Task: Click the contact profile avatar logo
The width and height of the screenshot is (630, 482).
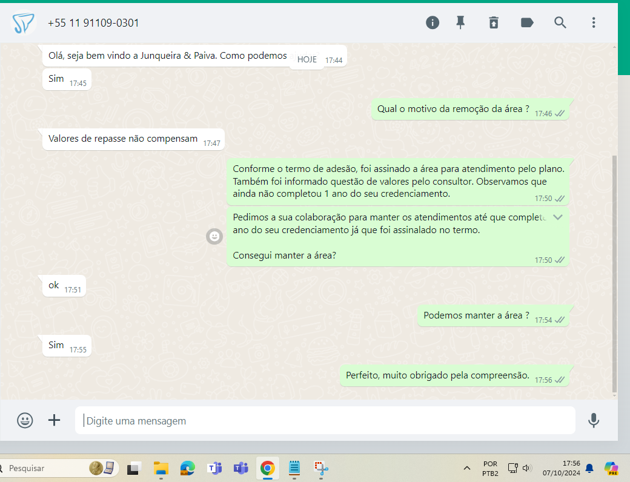Action: pyautogui.click(x=24, y=23)
